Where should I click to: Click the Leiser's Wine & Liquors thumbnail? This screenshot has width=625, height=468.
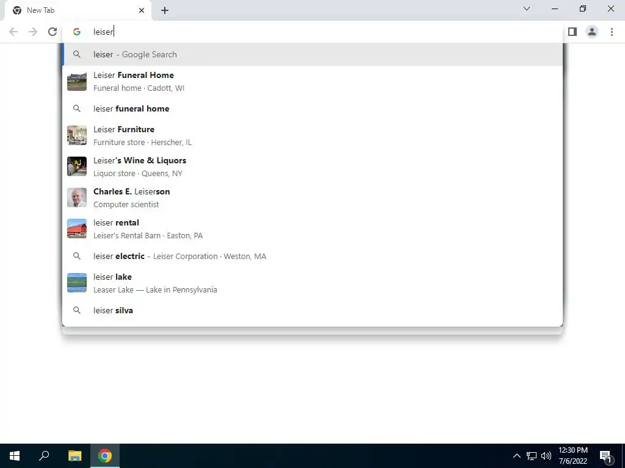pos(76,166)
